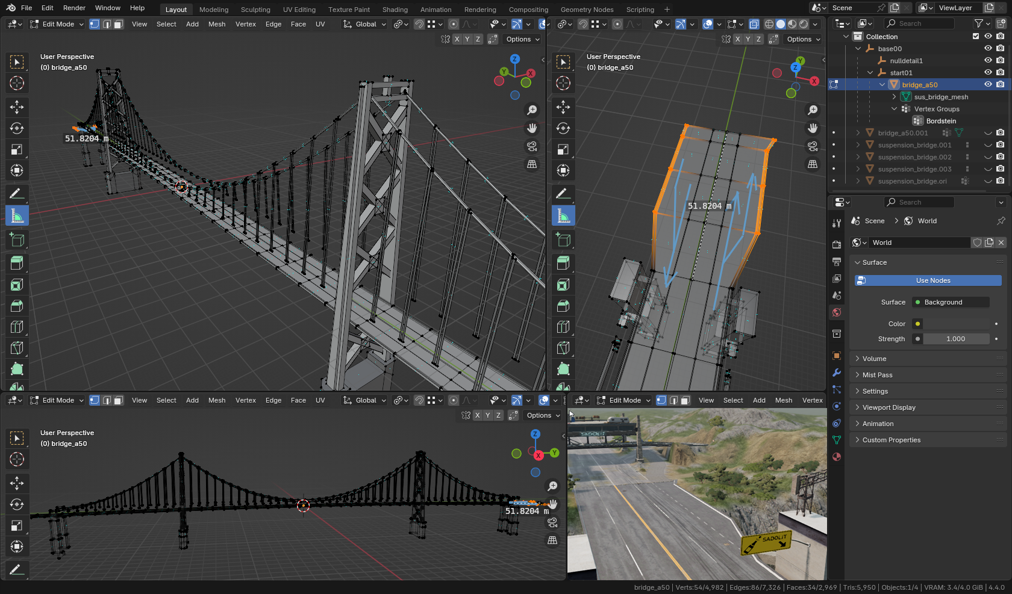Viewport: 1012px width, 594px height.
Task: Toggle camera view in top-left viewport
Action: [532, 146]
